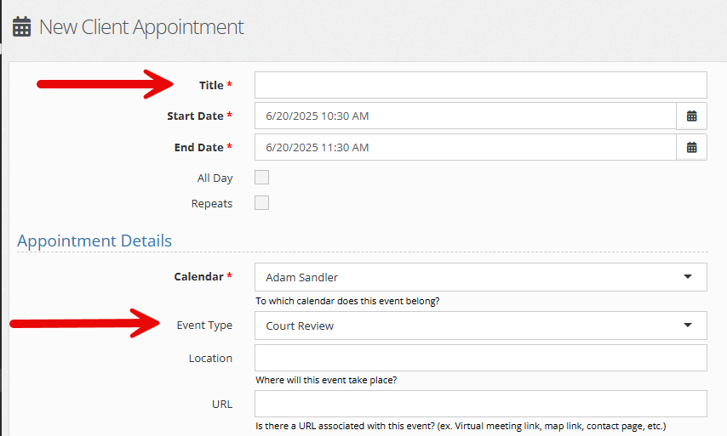Click the Title field label
The height and width of the screenshot is (436, 727).
pyautogui.click(x=211, y=85)
